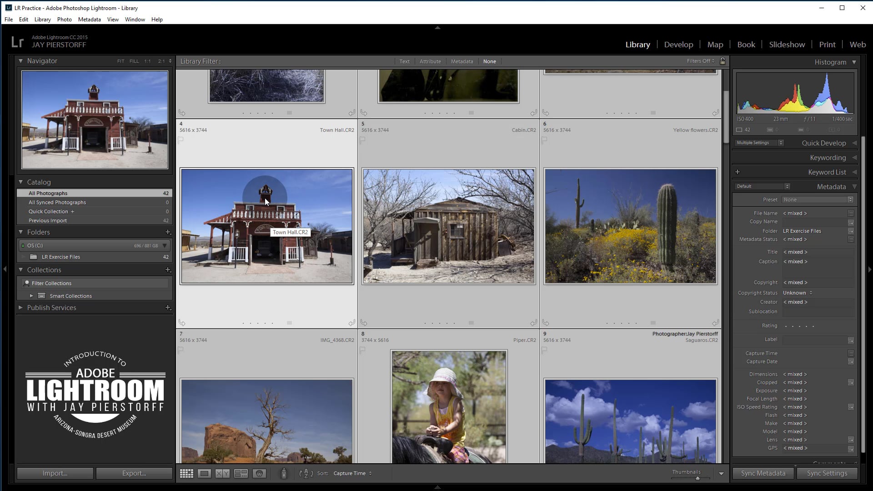Open Survey view icon
Screen dimensions: 873x491
tap(241, 473)
